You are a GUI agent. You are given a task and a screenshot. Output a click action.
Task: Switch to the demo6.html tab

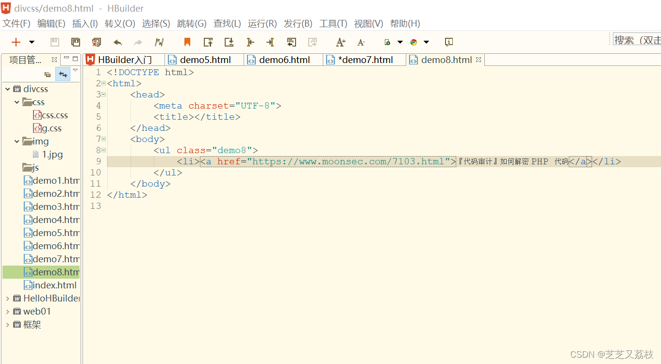(x=284, y=60)
